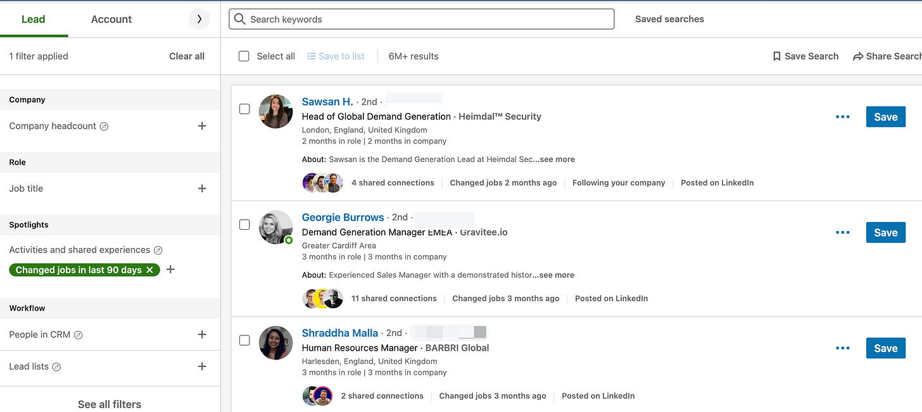Expand Sawsan's About with see more
This screenshot has height=412, width=922.
pyautogui.click(x=557, y=159)
